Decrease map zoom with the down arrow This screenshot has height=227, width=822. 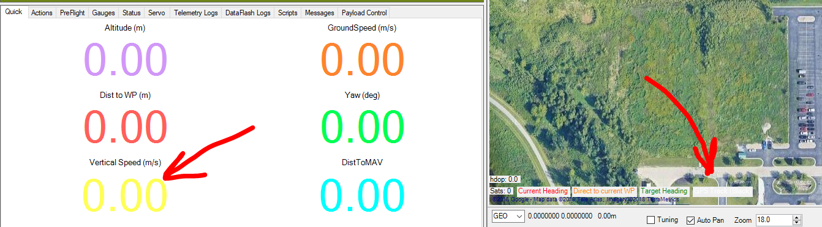pyautogui.click(x=797, y=222)
